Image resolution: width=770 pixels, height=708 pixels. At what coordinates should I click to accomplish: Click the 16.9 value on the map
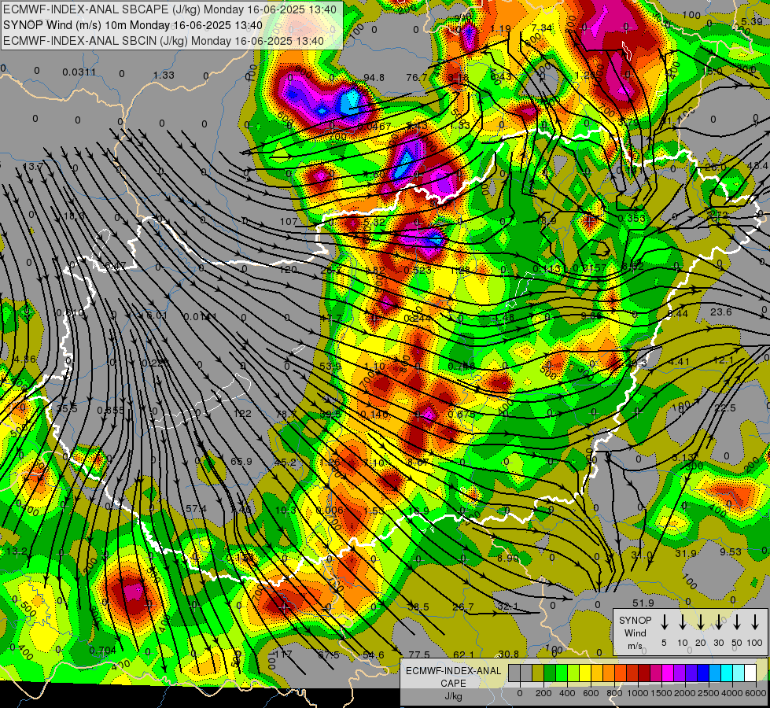pos(418,511)
